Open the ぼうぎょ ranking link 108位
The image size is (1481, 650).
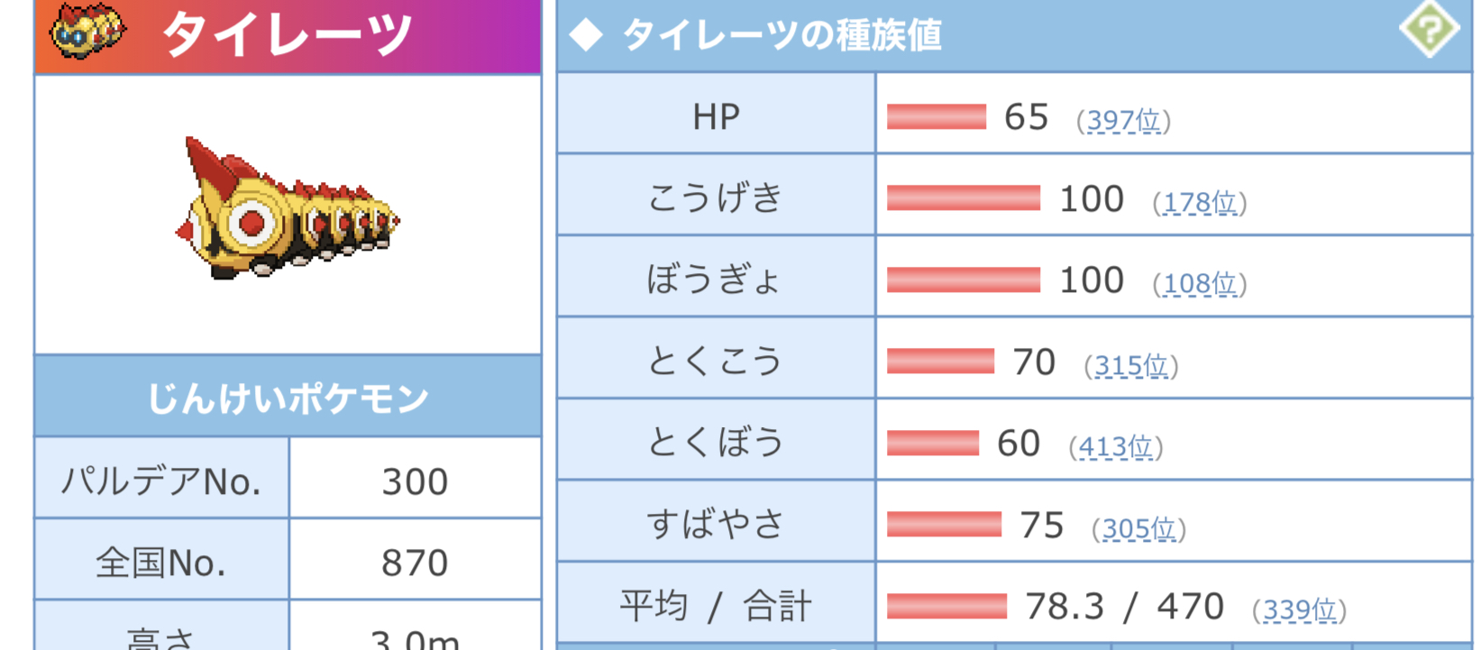click(1199, 284)
